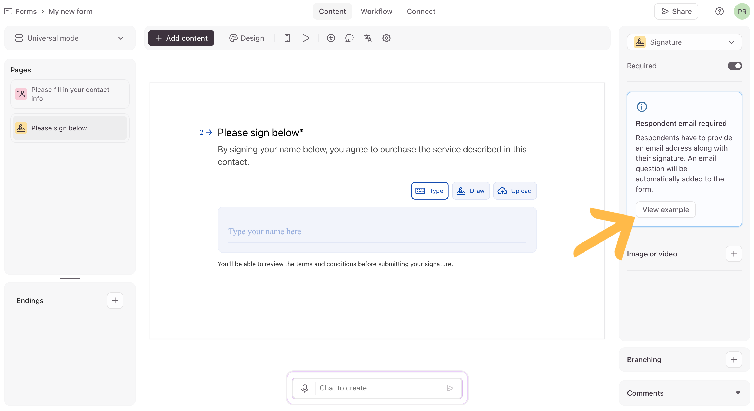Click the play preview icon
Screen dimensions: 754x411
click(306, 38)
